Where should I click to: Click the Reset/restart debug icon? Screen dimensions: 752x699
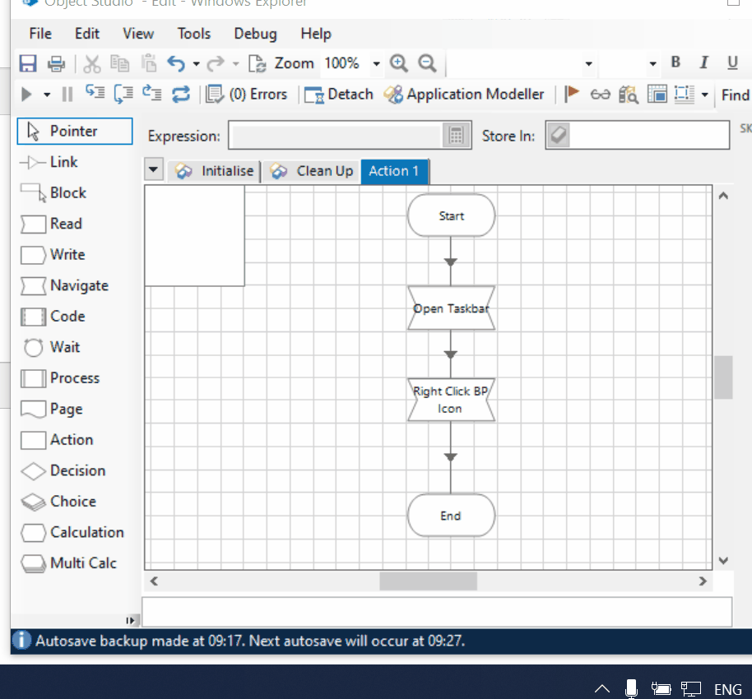coord(180,95)
